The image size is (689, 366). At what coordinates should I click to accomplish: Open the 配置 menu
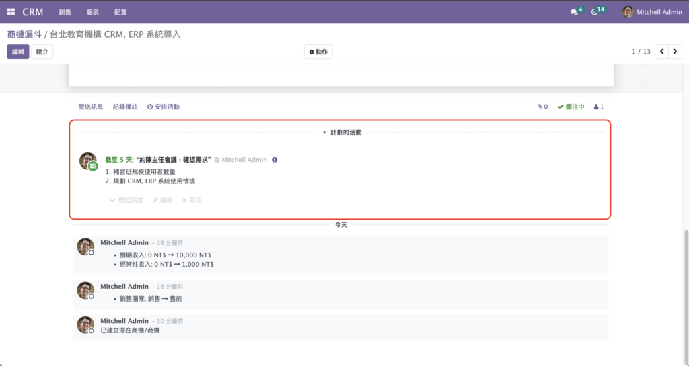120,12
